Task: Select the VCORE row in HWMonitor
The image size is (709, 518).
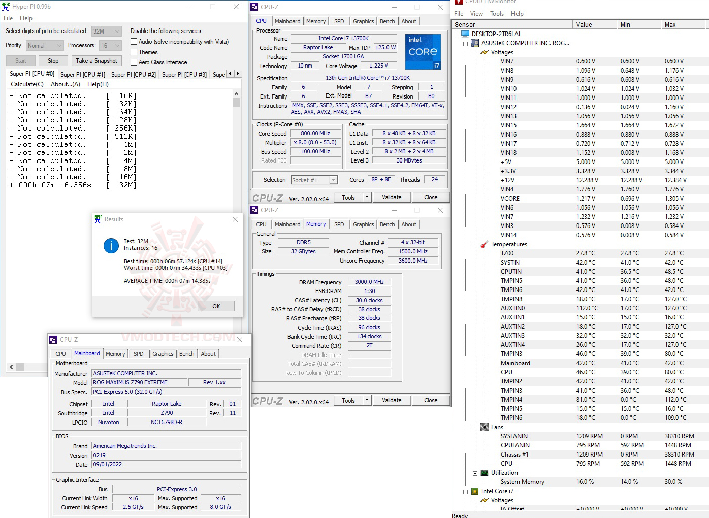Action: click(603, 199)
